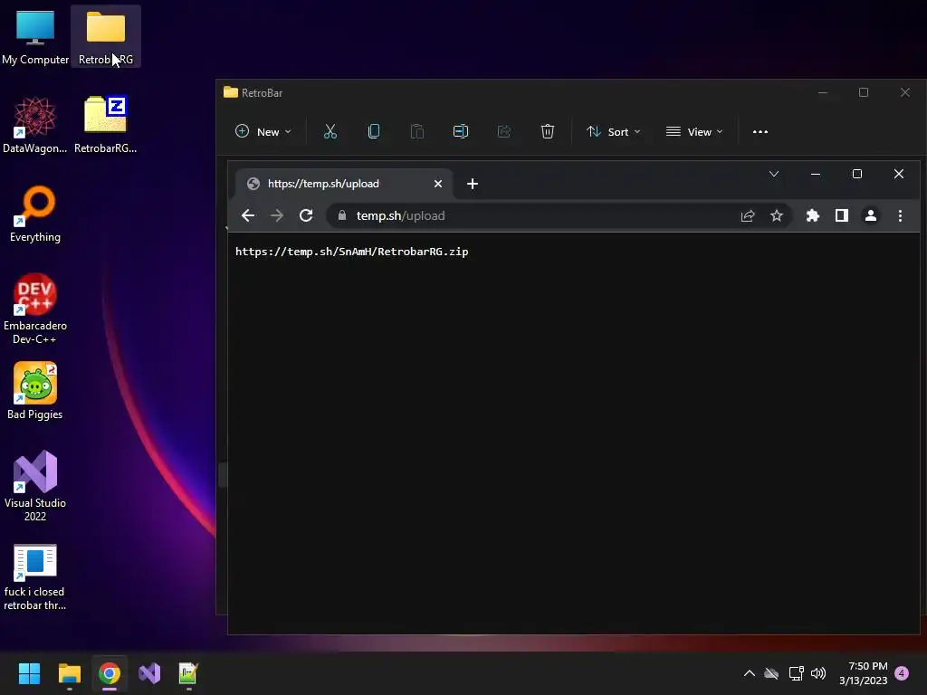Launch Everything search shortcut
Image resolution: width=927 pixels, height=695 pixels.
click(x=35, y=214)
